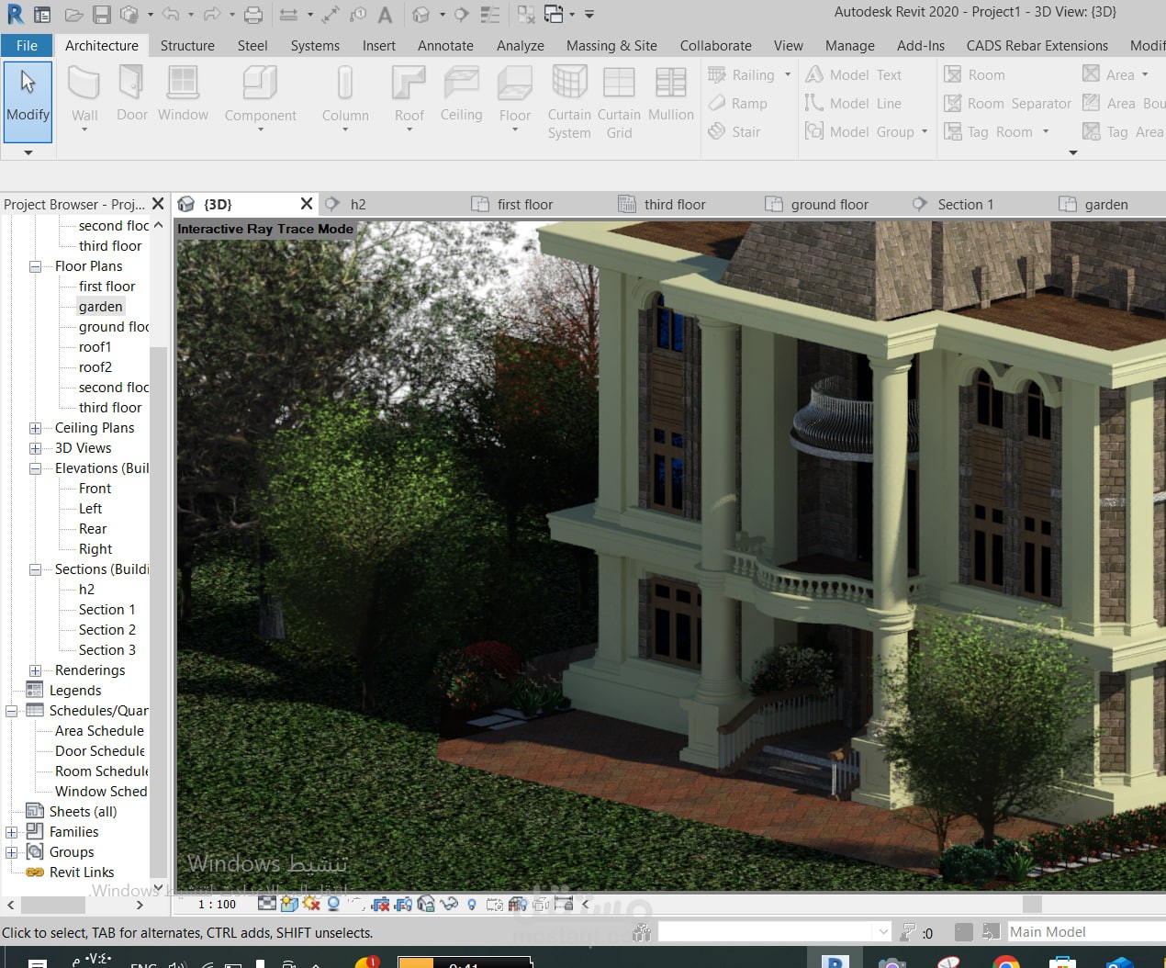Viewport: 1166px width, 968px height.
Task: Expand the Groups tree node
Action: tap(11, 852)
